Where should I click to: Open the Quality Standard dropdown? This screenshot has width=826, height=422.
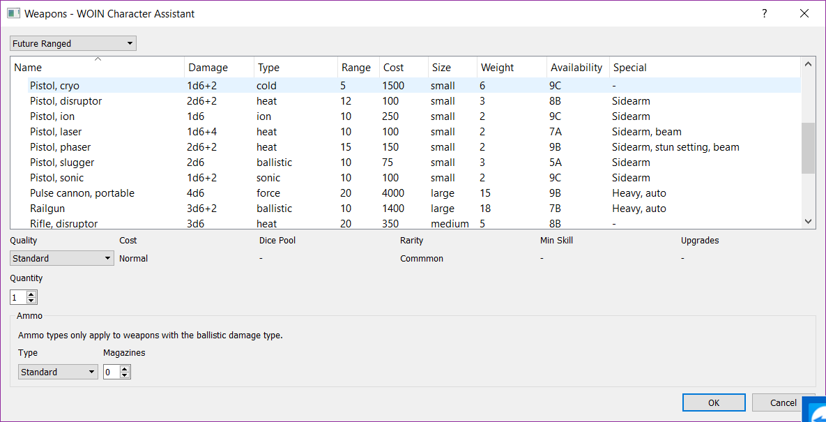click(x=61, y=258)
